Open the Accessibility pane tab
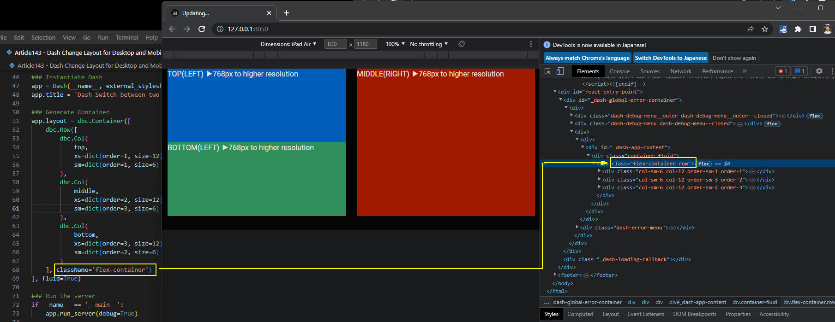This screenshot has width=835, height=322. coord(774,314)
